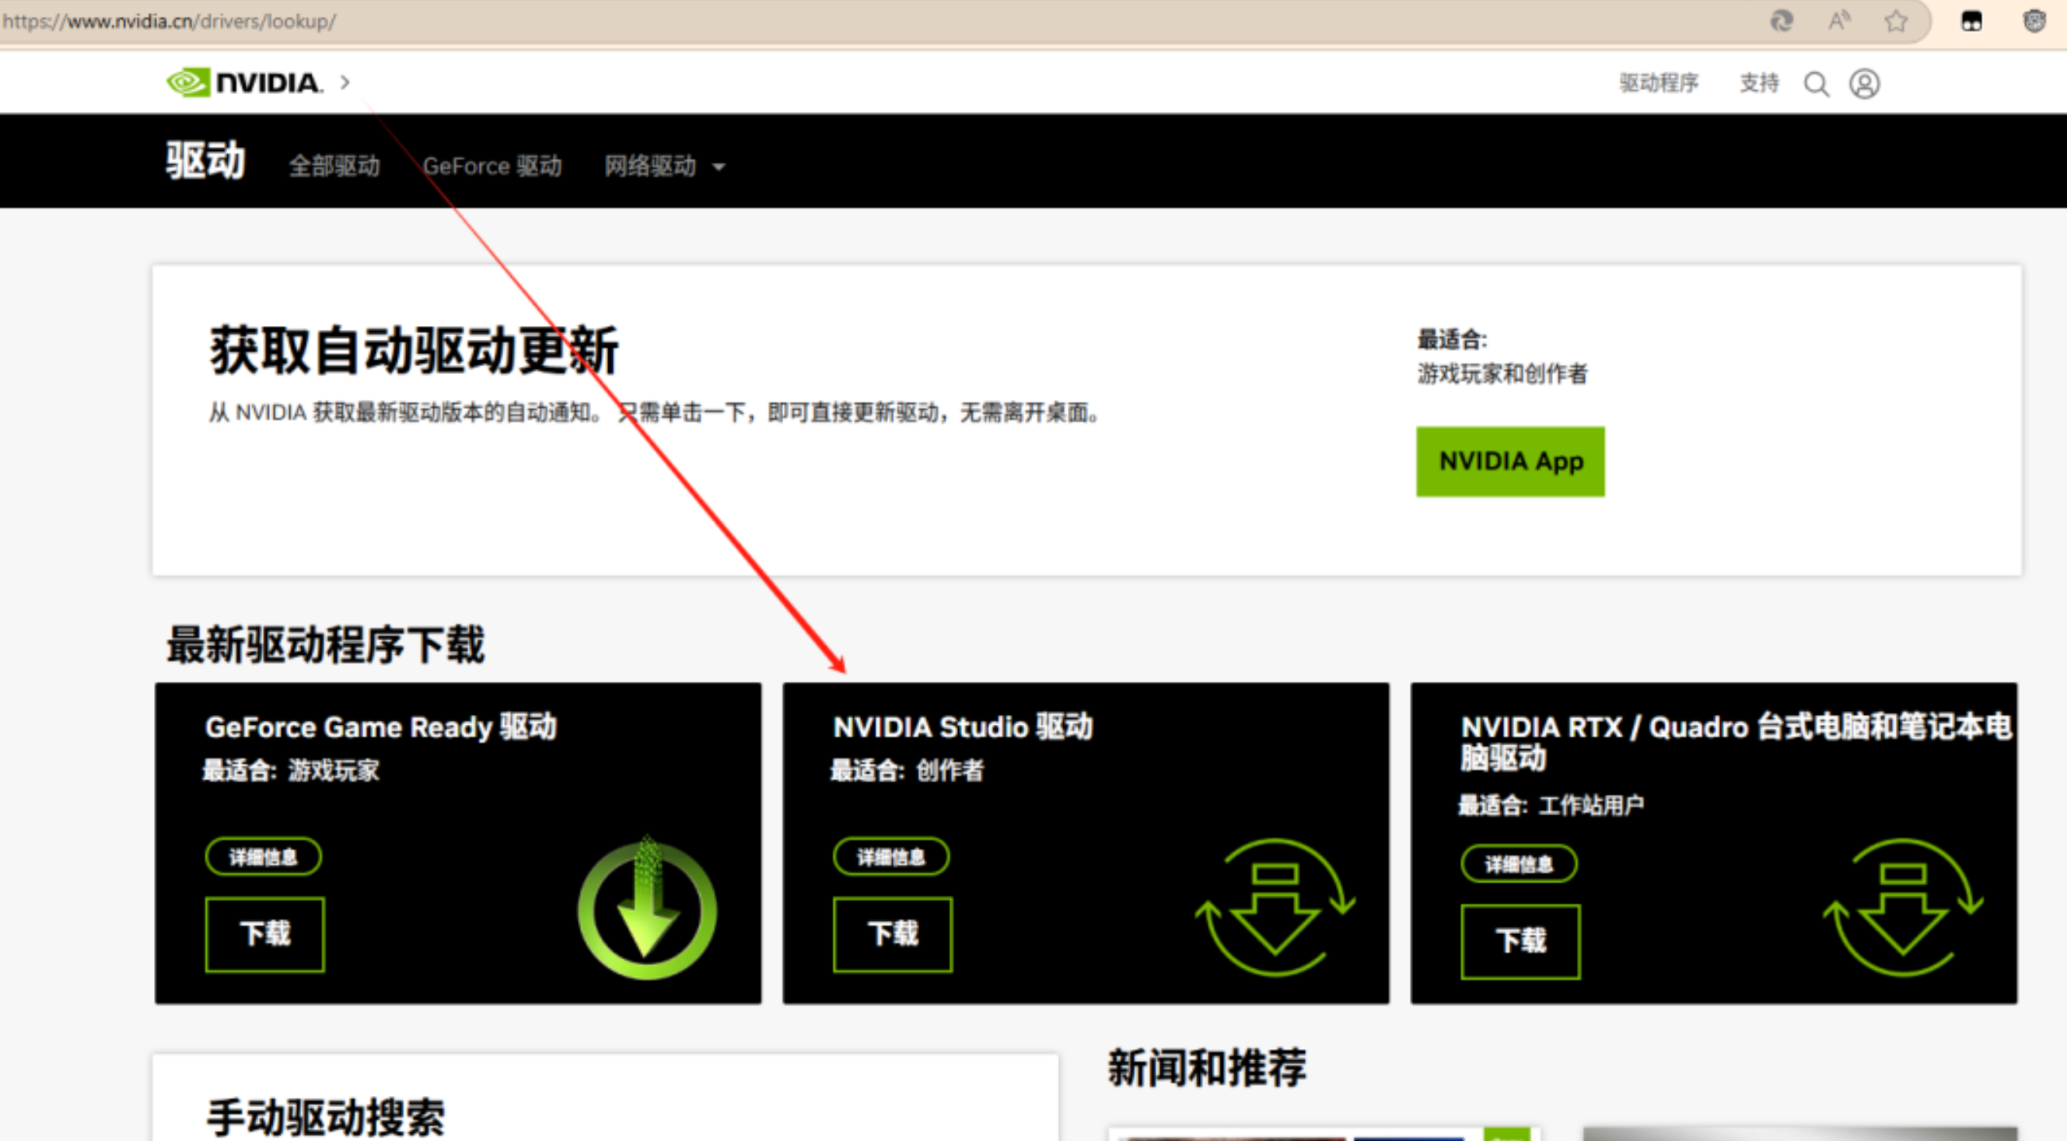Image resolution: width=2067 pixels, height=1141 pixels.
Task: Select the 全部驱动 menu item
Action: (x=334, y=166)
